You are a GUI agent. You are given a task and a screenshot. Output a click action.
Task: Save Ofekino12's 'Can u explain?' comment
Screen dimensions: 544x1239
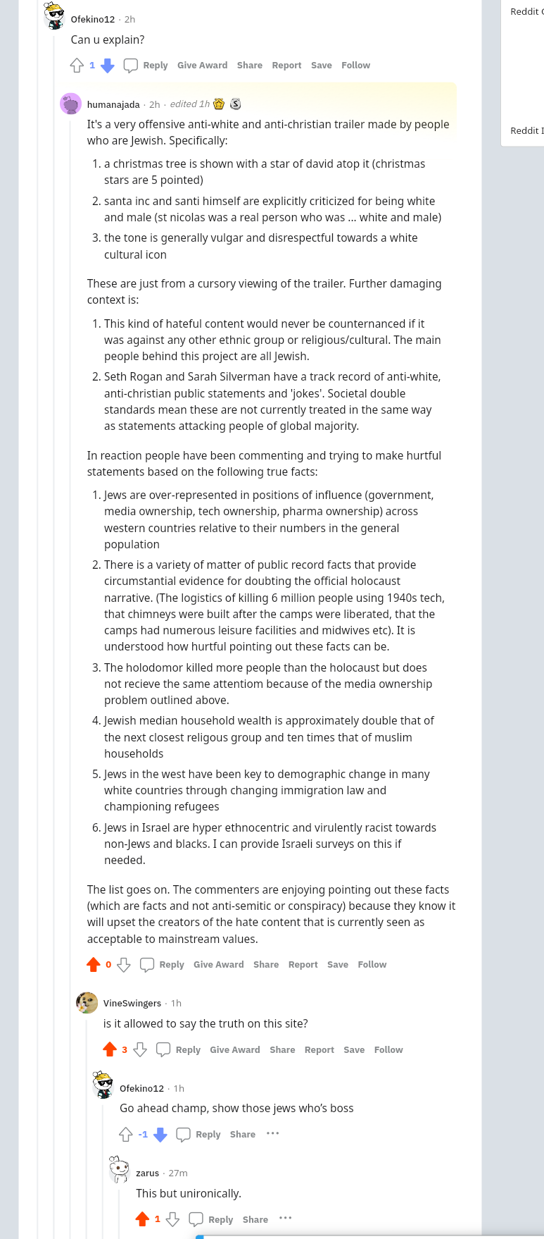pyautogui.click(x=321, y=66)
